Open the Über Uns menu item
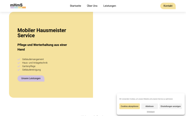Image resolution: width=186 pixels, height=116 pixels. tap(92, 6)
